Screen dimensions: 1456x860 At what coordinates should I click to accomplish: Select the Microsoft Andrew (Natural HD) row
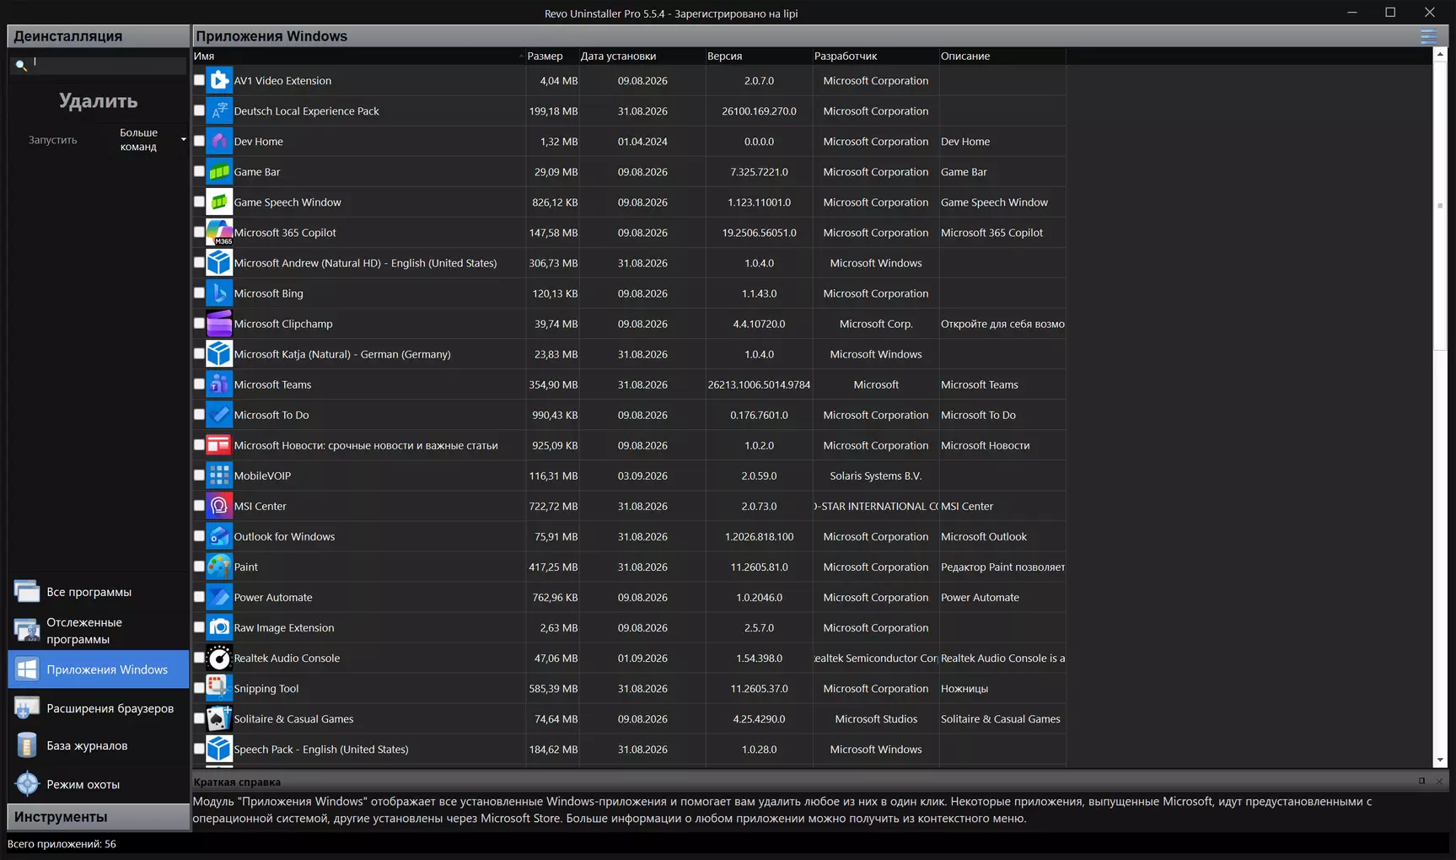click(x=629, y=263)
